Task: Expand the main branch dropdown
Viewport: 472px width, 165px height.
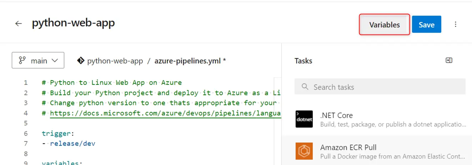Action: coord(38,60)
